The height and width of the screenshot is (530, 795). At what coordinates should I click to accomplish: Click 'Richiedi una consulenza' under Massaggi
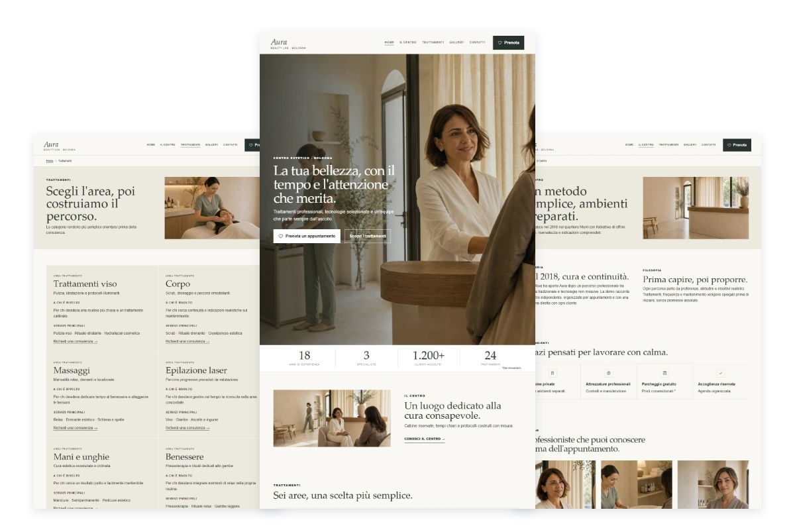pyautogui.click(x=76, y=428)
